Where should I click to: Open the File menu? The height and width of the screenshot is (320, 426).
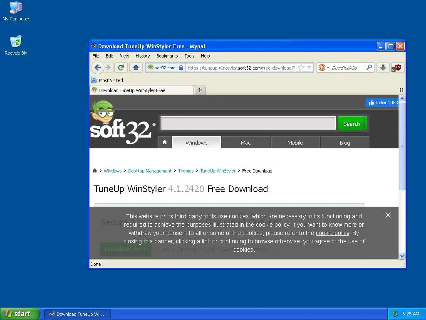(96, 56)
